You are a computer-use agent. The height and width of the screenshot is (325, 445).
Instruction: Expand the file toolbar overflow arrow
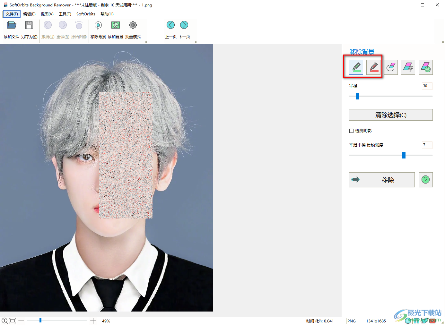coord(146,42)
